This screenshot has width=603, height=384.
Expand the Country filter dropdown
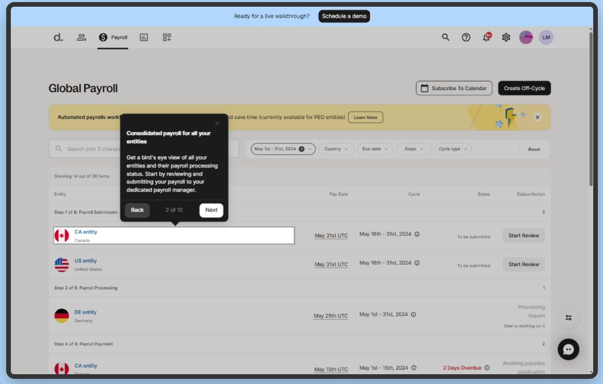336,149
